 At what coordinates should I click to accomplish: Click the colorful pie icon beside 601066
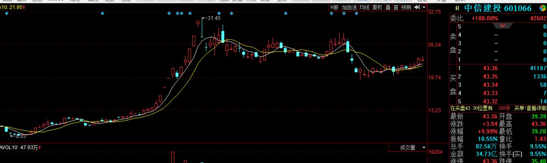[542, 8]
